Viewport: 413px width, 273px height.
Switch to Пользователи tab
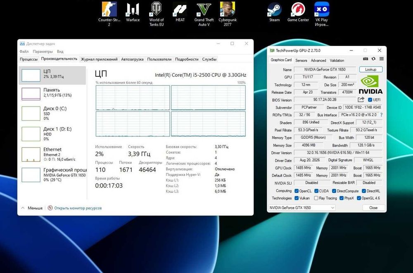159,59
